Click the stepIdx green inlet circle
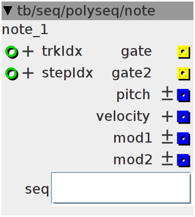This screenshot has height=217, width=195. (11, 73)
